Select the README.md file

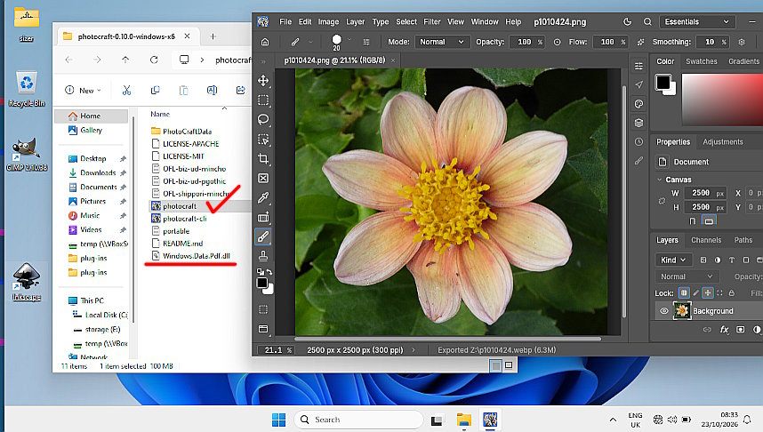point(182,244)
